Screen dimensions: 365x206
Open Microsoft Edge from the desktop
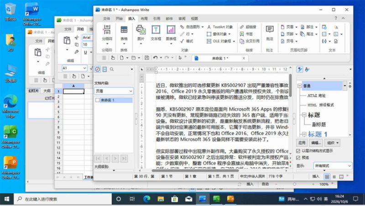tap(10, 106)
